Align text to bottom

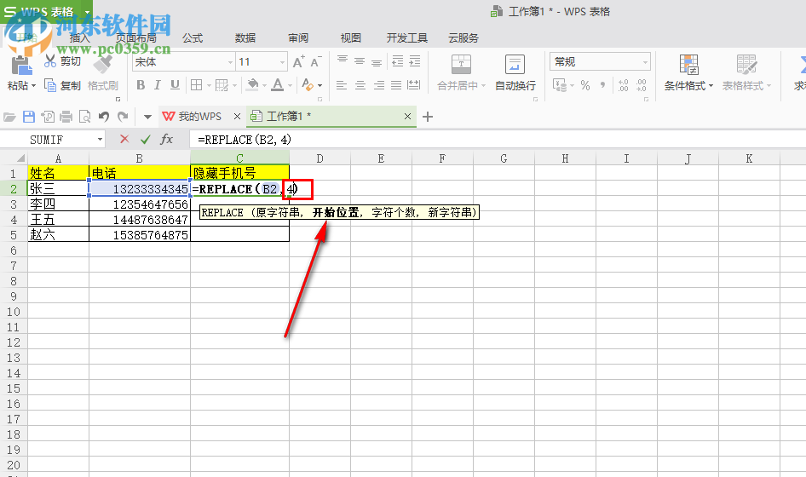[377, 61]
